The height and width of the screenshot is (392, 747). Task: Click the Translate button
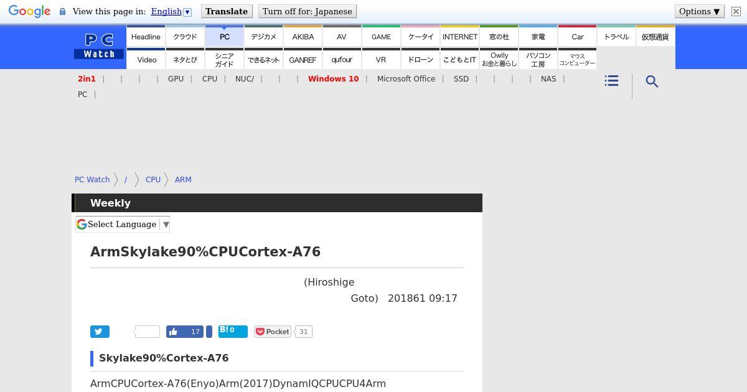pos(227,11)
